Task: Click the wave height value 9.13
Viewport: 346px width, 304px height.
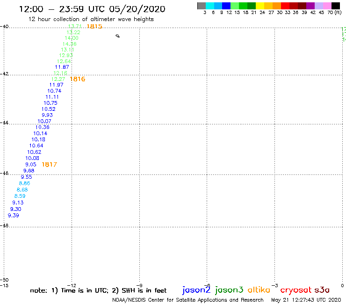Action: pyautogui.click(x=18, y=203)
